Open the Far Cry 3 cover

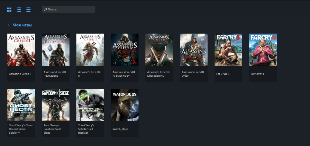coord(228,50)
